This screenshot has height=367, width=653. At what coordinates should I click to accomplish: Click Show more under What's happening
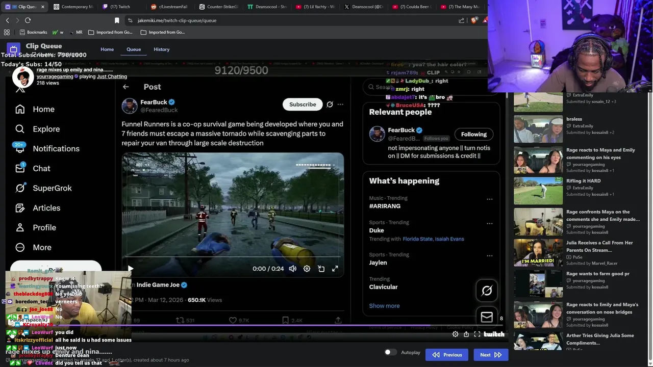click(x=384, y=306)
